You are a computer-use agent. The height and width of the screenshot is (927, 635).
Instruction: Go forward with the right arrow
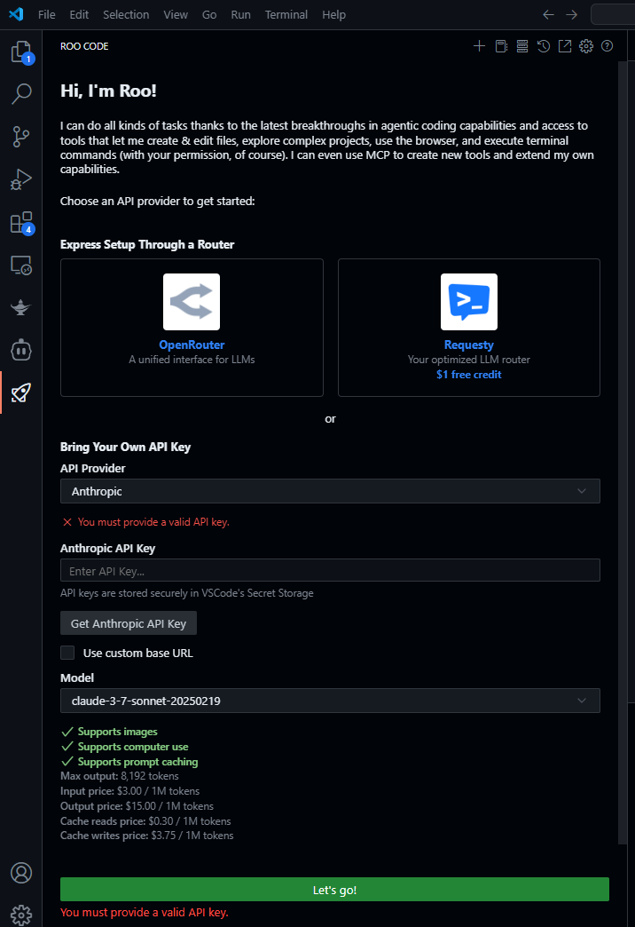(571, 15)
